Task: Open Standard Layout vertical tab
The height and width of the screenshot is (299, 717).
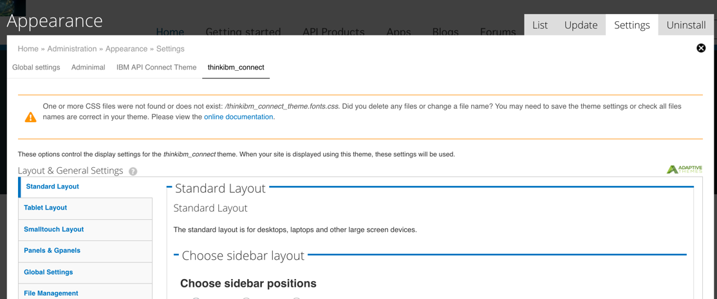Action: tap(86, 186)
